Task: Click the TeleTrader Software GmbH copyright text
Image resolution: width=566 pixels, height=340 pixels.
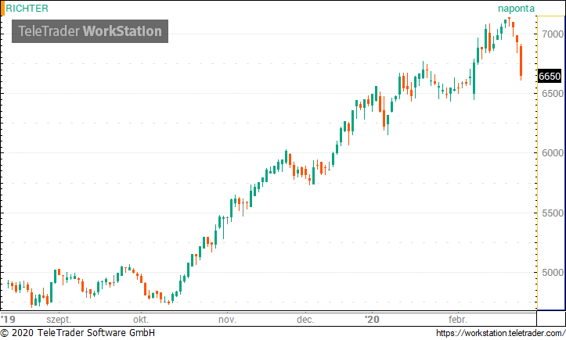Action: click(78, 333)
